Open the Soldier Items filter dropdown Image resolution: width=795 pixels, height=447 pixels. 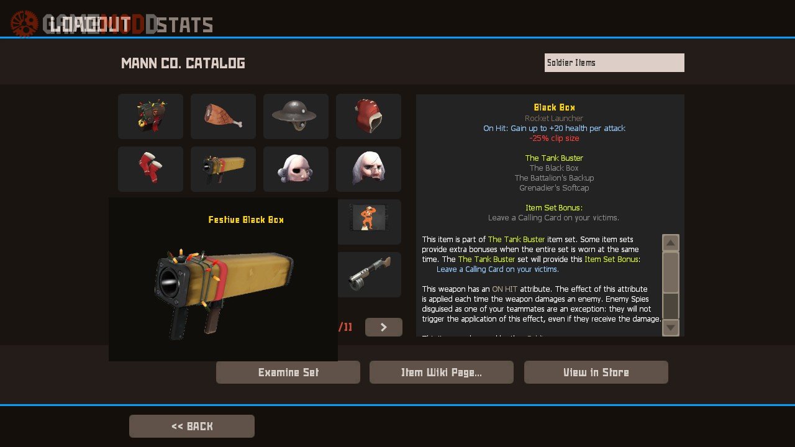(x=614, y=63)
